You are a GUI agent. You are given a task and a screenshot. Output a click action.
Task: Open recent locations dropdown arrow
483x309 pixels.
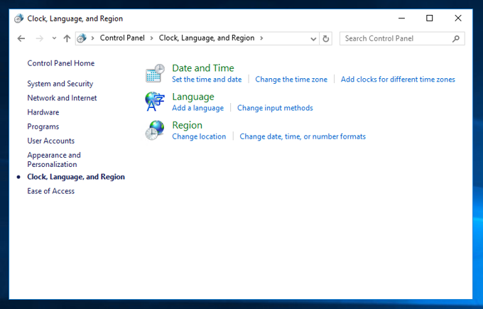pyautogui.click(x=54, y=38)
